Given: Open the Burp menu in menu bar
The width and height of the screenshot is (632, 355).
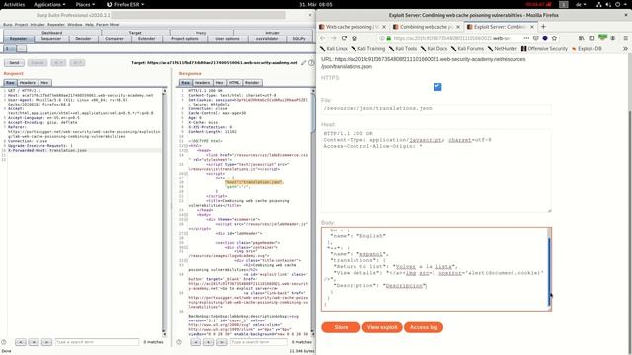Looking at the screenshot, I should coord(8,24).
